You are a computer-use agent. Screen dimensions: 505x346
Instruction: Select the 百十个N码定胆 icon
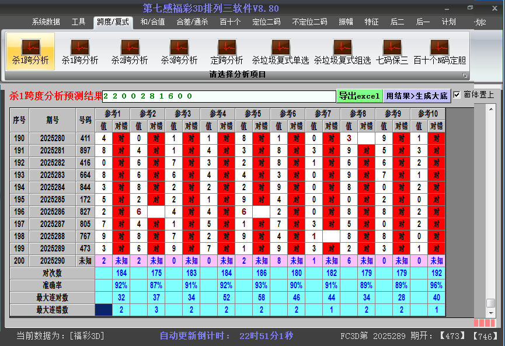click(x=439, y=51)
